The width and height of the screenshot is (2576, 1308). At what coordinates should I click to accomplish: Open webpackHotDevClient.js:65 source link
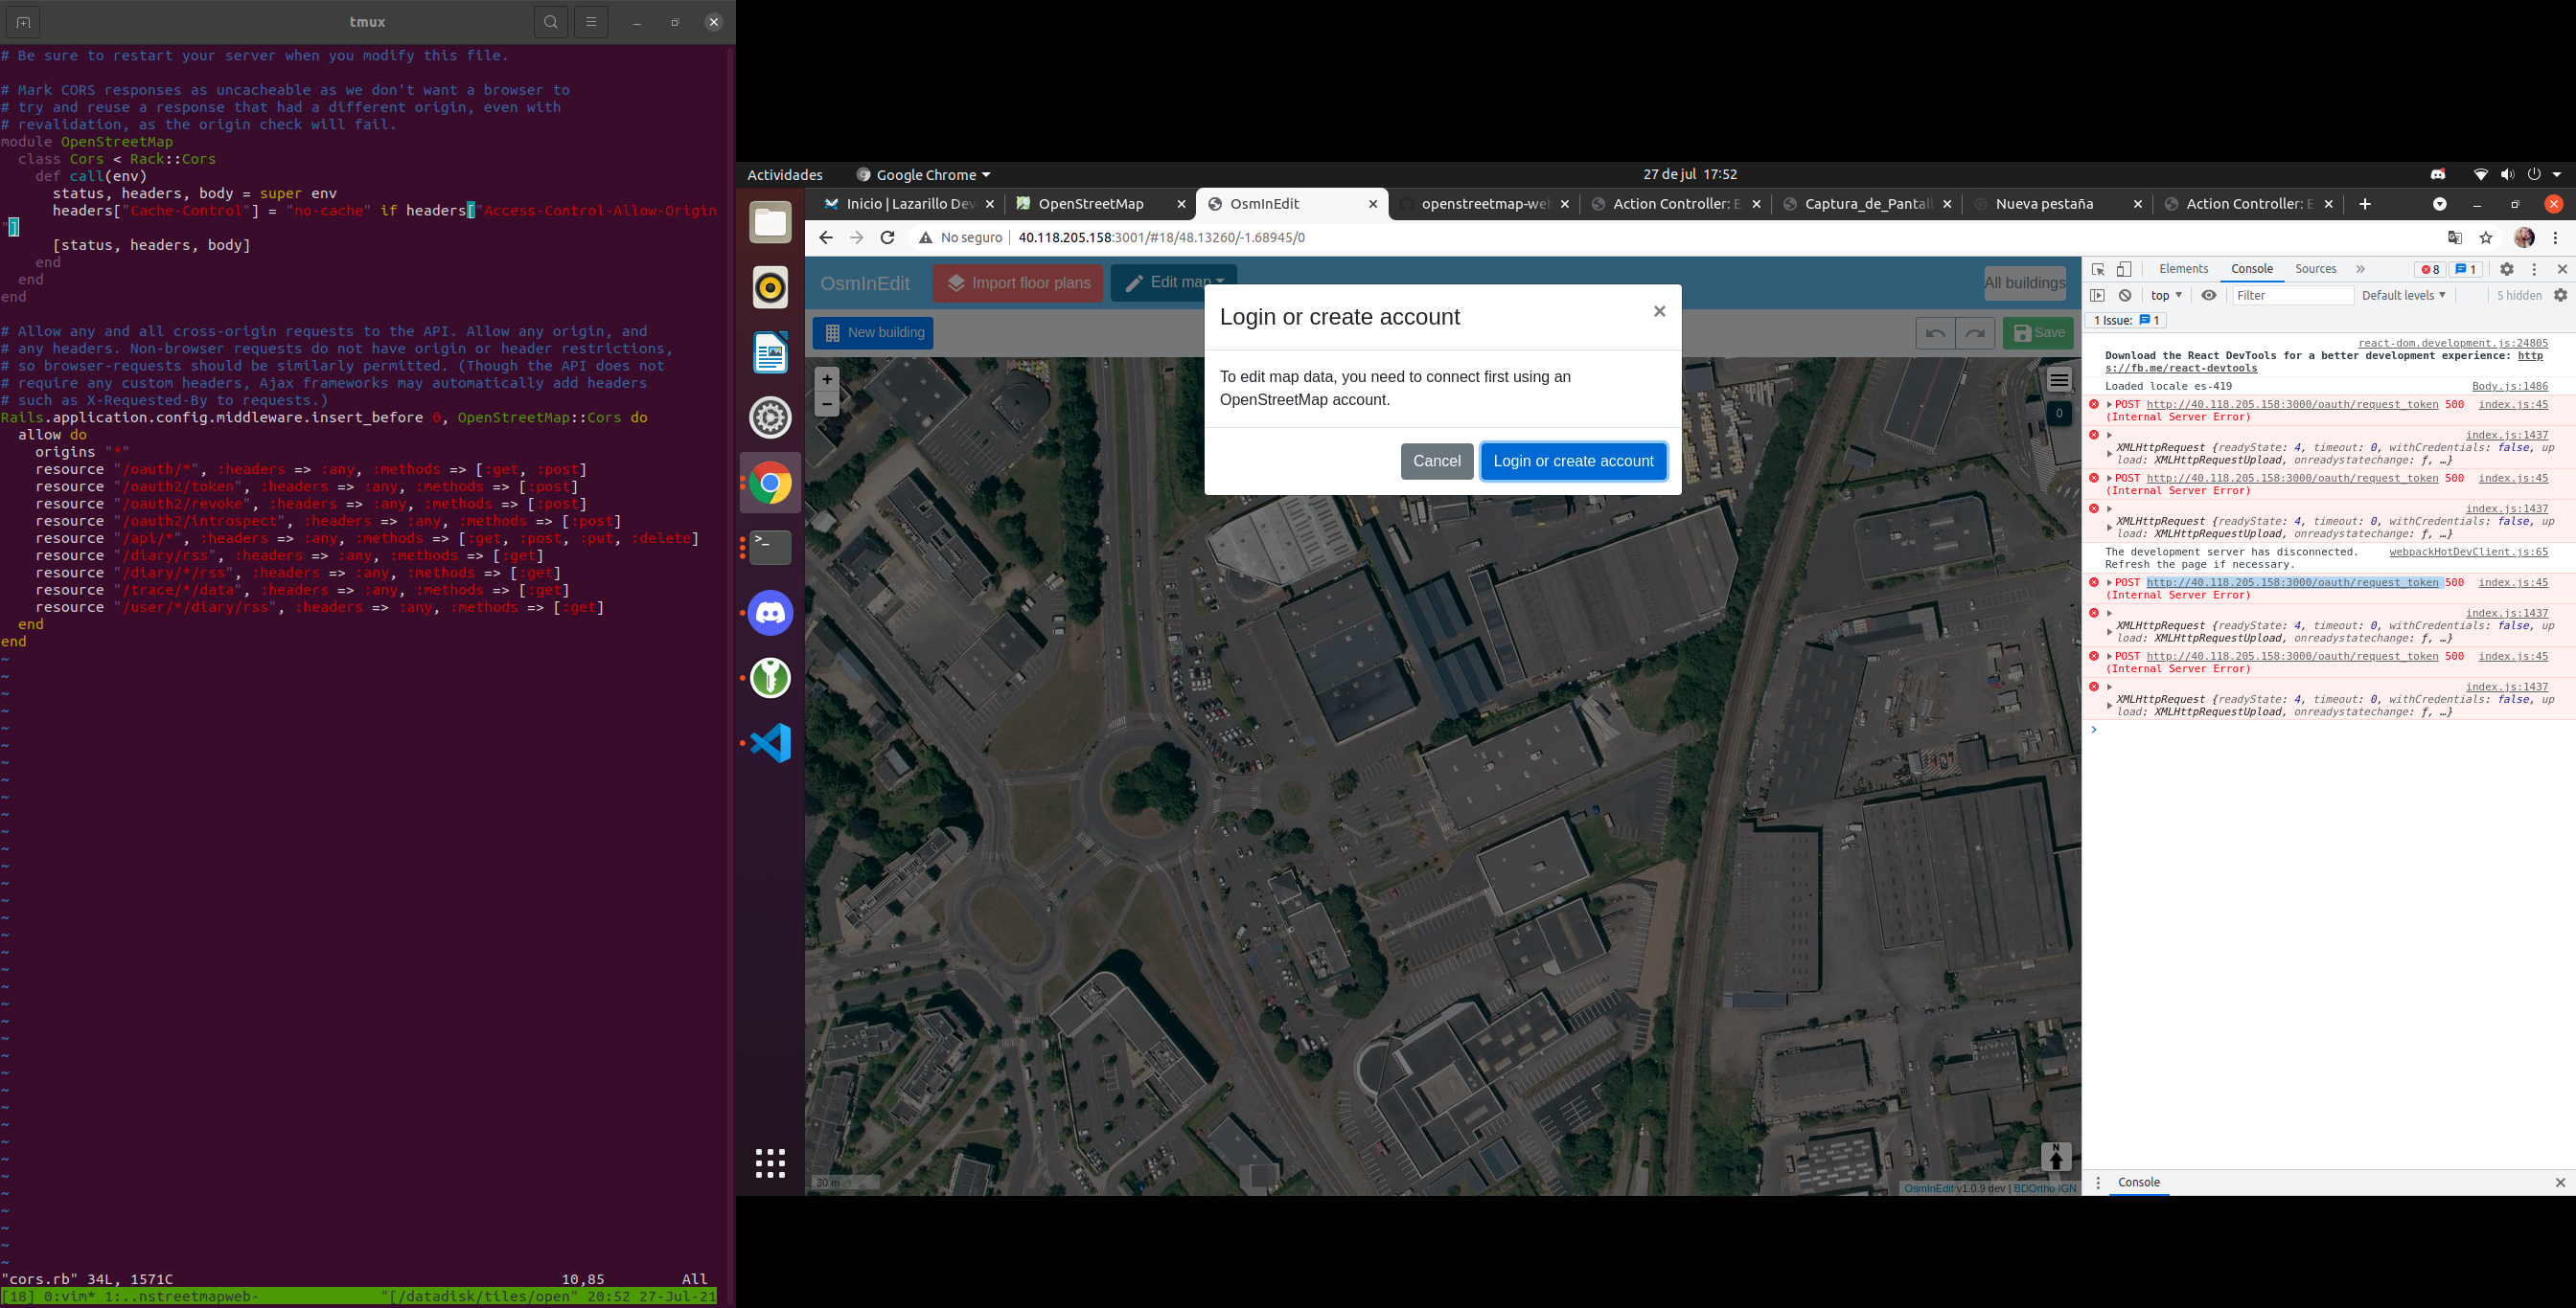pos(2468,552)
